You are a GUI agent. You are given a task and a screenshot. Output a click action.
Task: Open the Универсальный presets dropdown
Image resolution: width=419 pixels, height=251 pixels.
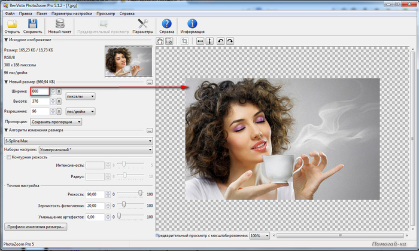pyautogui.click(x=96, y=149)
